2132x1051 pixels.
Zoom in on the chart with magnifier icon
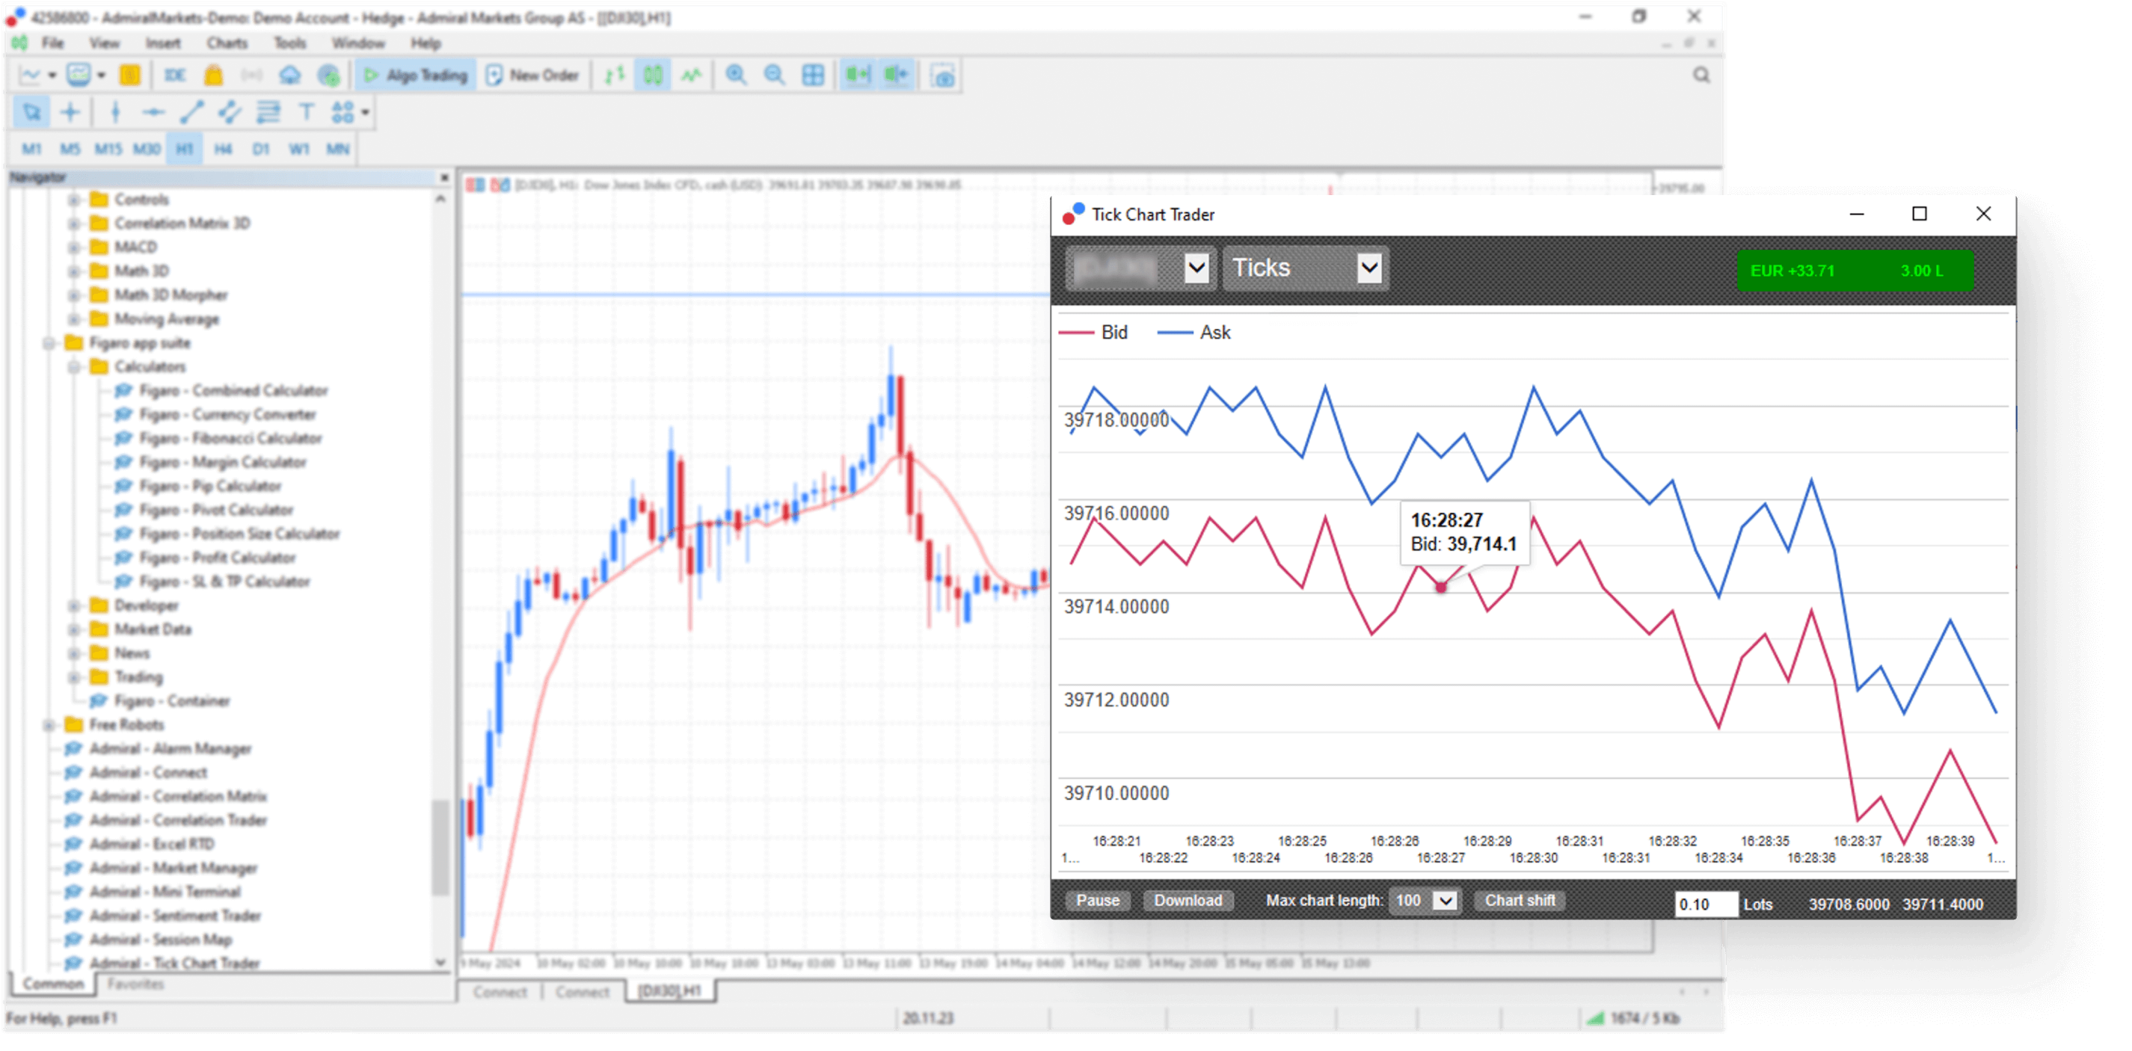click(735, 75)
